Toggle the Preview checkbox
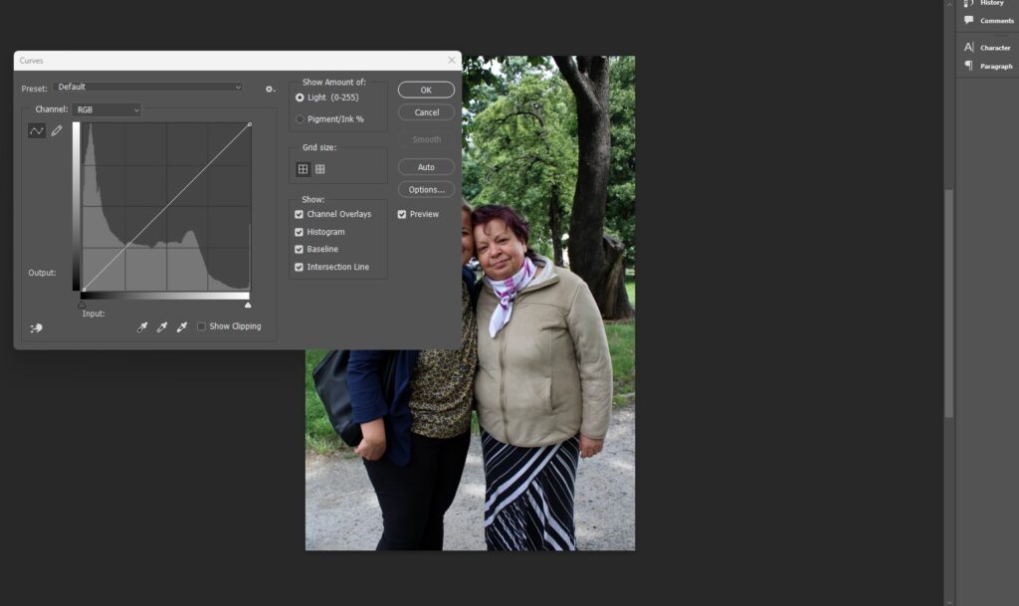This screenshot has width=1019, height=606. [402, 214]
